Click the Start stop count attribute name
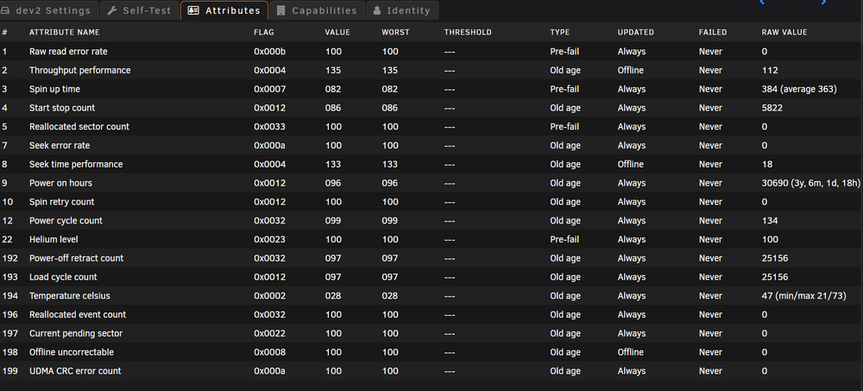The width and height of the screenshot is (863, 391). pos(61,108)
